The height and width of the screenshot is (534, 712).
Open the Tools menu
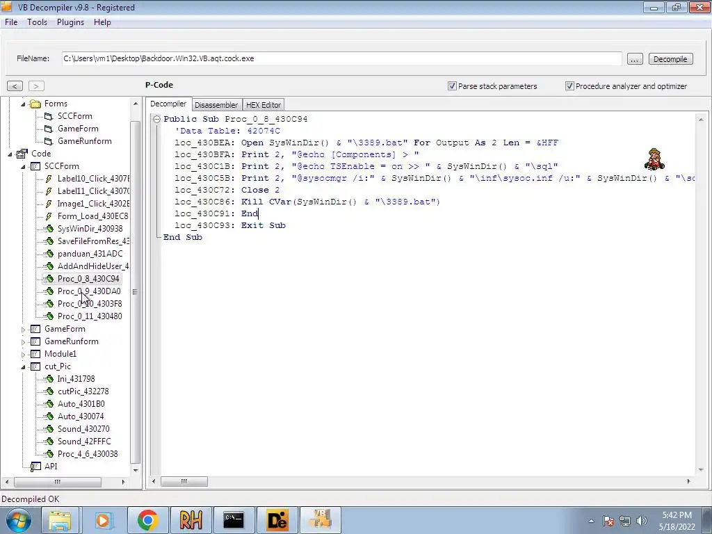38,22
